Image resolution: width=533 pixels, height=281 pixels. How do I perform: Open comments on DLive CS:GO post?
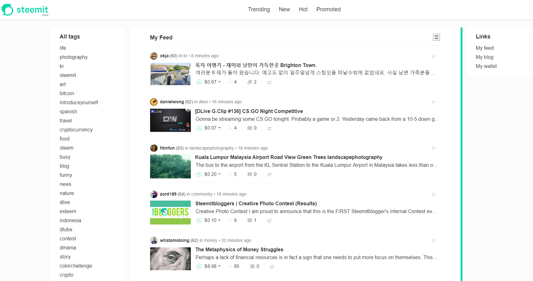tap(252, 128)
